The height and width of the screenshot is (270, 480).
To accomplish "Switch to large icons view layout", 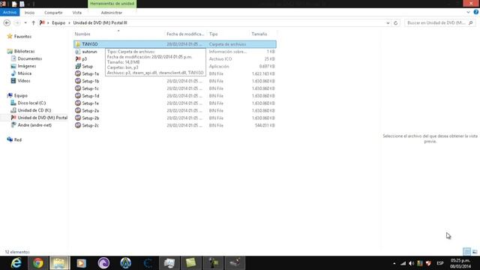I will coord(475,252).
